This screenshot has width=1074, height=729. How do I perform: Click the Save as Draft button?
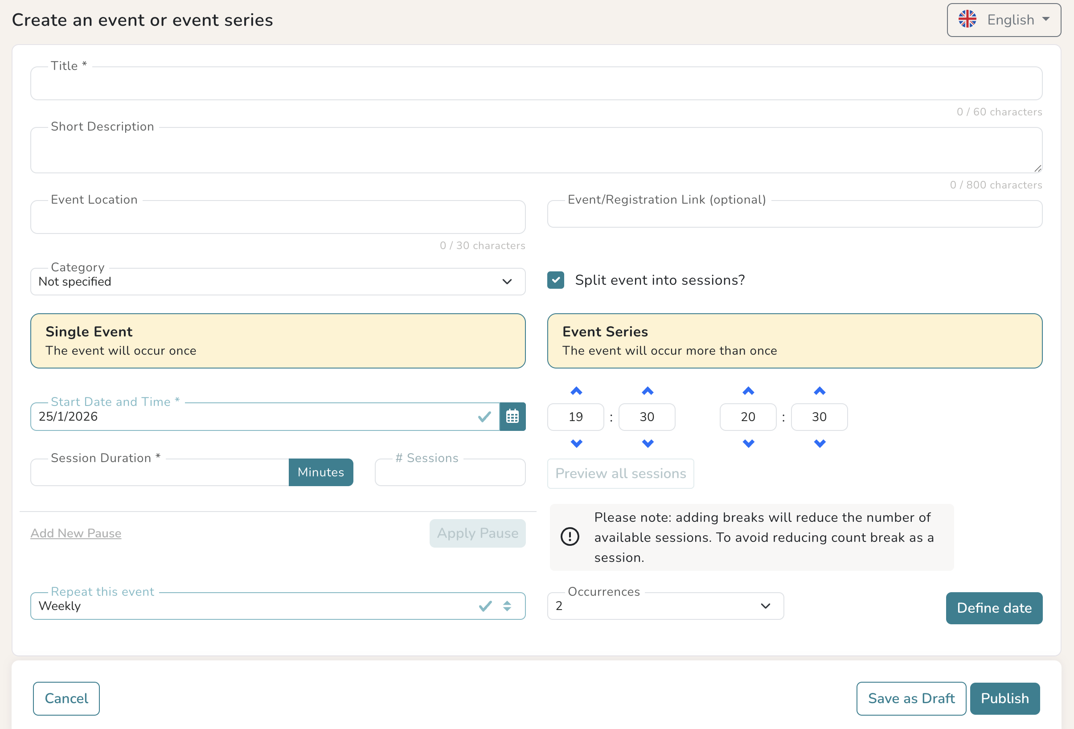(910, 699)
